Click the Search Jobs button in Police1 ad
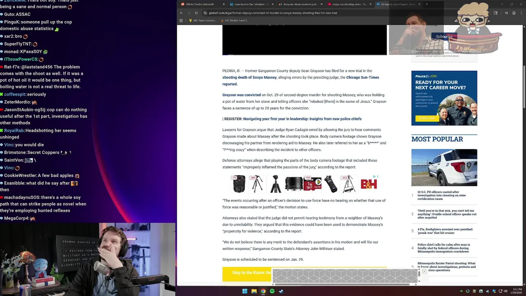Screen dimensions: 526x296 (x=426, y=118)
